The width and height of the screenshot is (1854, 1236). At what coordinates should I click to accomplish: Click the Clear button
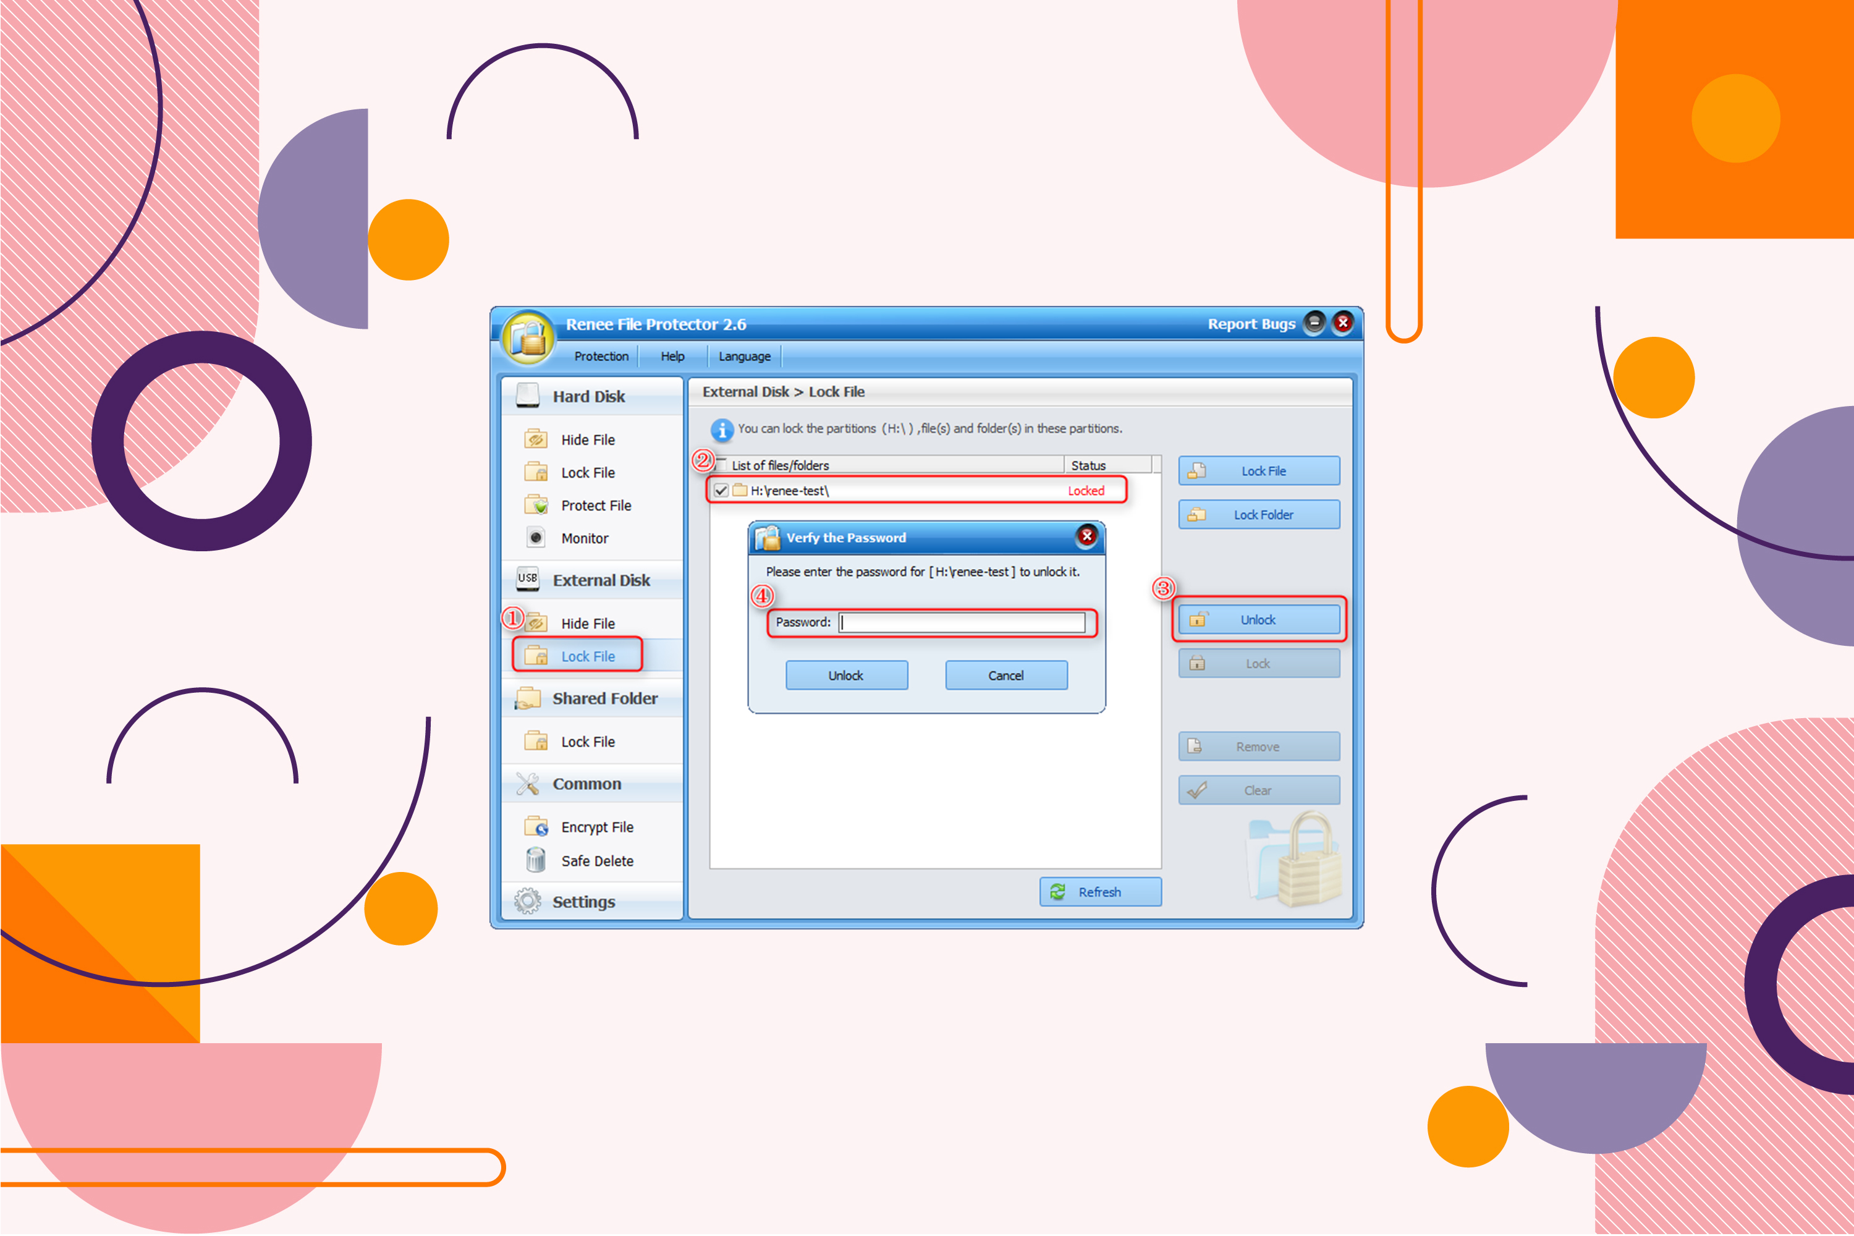click(x=1259, y=790)
